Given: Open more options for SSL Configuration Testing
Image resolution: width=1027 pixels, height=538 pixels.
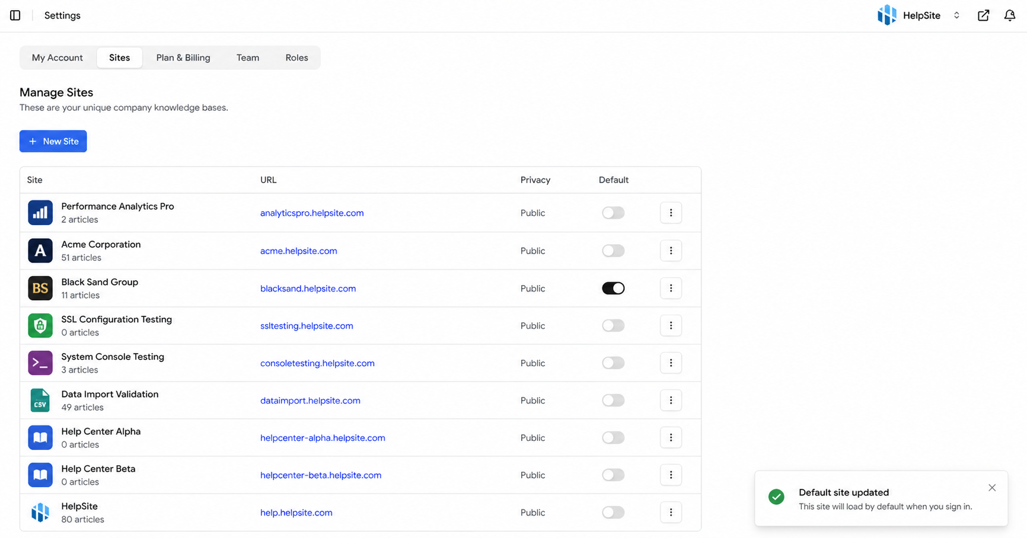Looking at the screenshot, I should tap(671, 326).
